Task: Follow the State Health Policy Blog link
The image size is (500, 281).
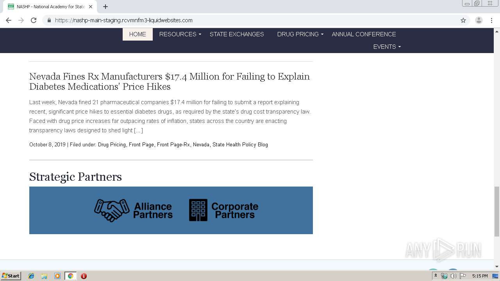Action: [x=240, y=144]
